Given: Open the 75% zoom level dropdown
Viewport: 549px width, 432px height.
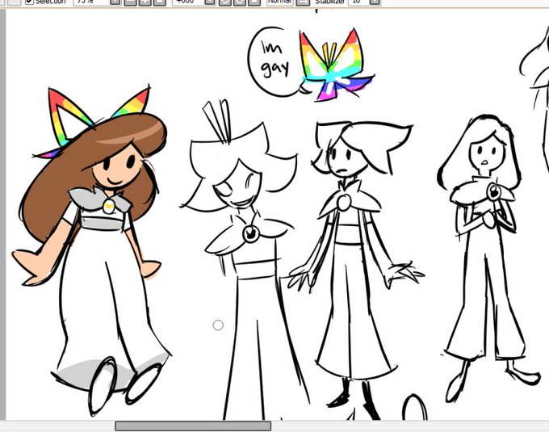Looking at the screenshot, I should (x=116, y=2).
